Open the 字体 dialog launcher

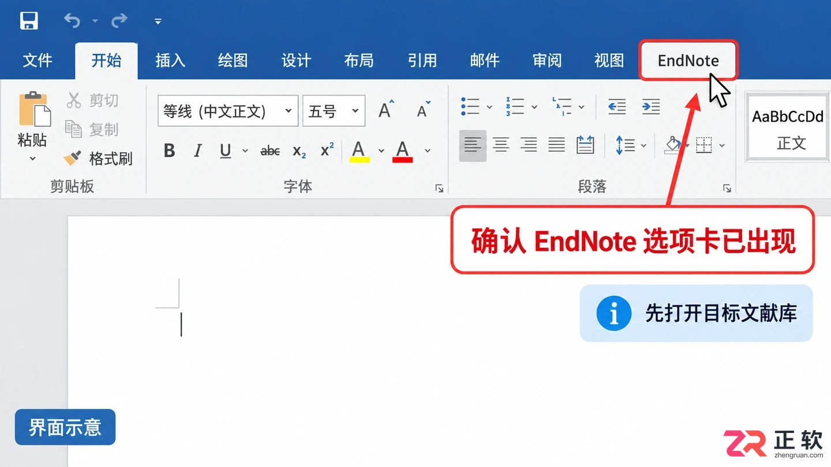[439, 189]
